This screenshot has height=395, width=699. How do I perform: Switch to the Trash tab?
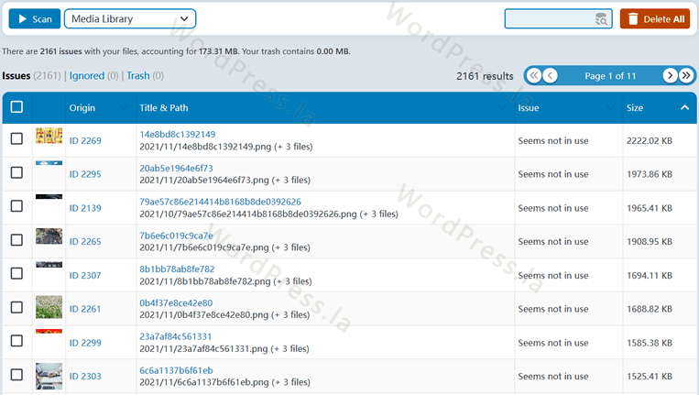coord(137,76)
